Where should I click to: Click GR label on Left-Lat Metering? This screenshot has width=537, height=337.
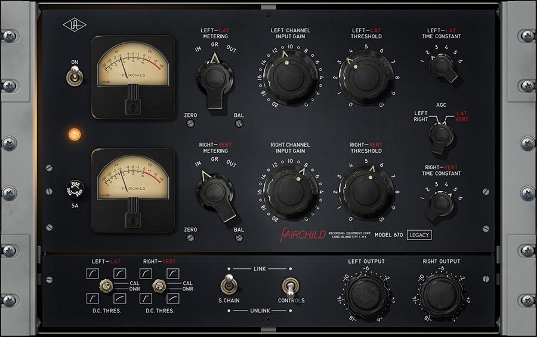pos(215,45)
